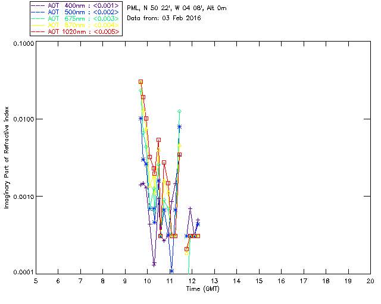The height and width of the screenshot is (304, 381).
Task: Click the 0.0100 y-axis tick label
Action: click(x=24, y=119)
